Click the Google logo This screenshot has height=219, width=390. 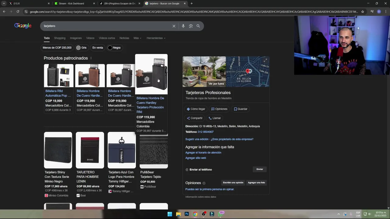click(x=23, y=26)
